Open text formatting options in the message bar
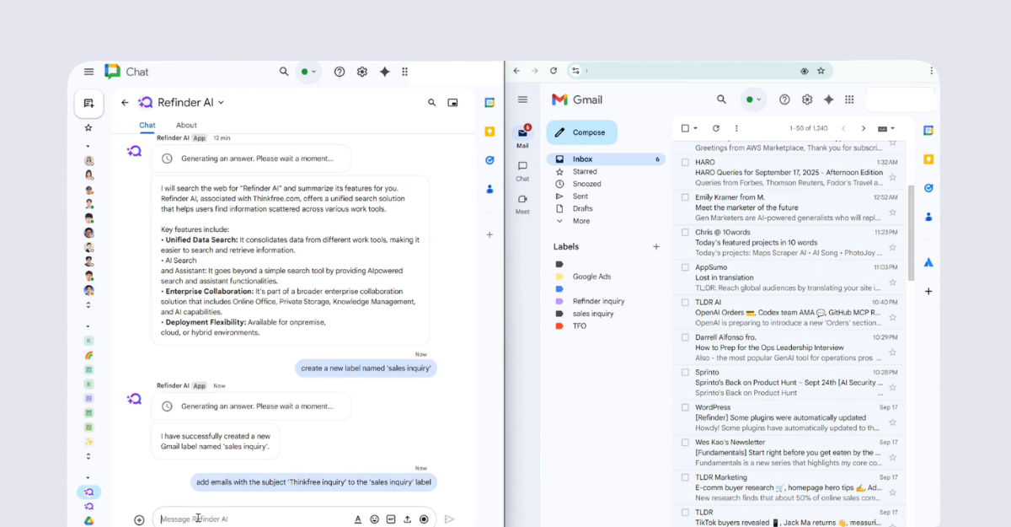1011x527 pixels. point(357,520)
